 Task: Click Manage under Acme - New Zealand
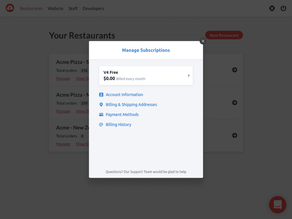click(x=63, y=144)
